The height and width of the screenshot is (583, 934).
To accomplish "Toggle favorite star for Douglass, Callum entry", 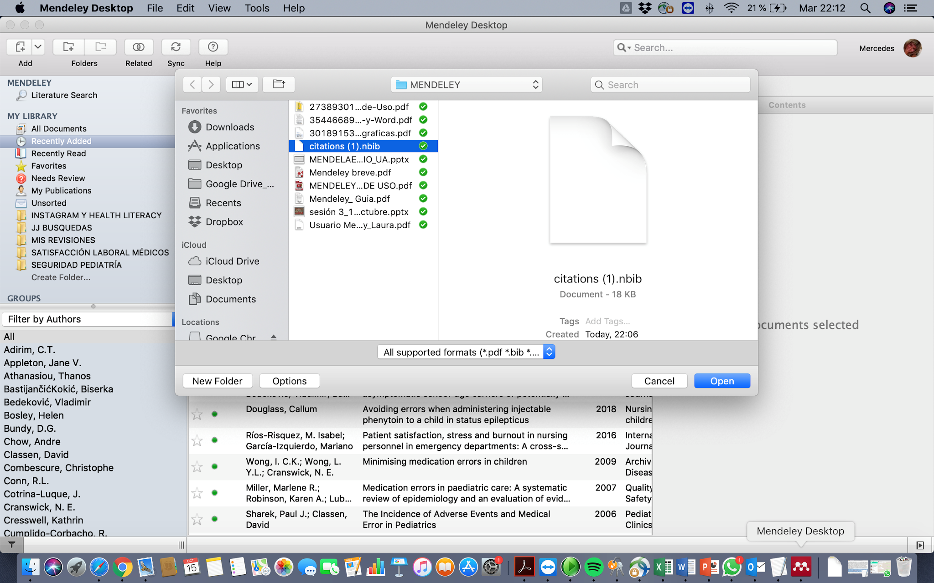I will pyautogui.click(x=197, y=414).
